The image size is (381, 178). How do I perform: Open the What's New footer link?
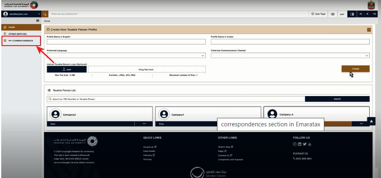226,147
